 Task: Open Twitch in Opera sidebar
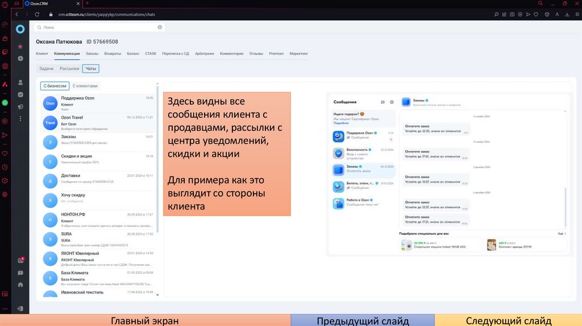tap(5, 52)
